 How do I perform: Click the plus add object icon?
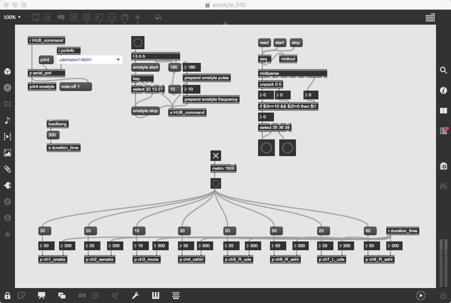click(x=137, y=18)
